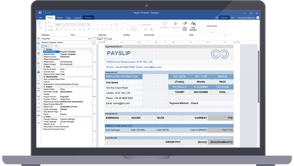Select the Copy Style tool
294x166 pixels.
185,25
